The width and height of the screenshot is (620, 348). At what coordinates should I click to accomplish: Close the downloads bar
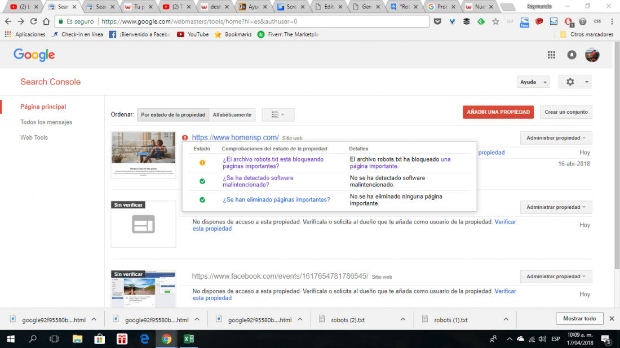612,318
